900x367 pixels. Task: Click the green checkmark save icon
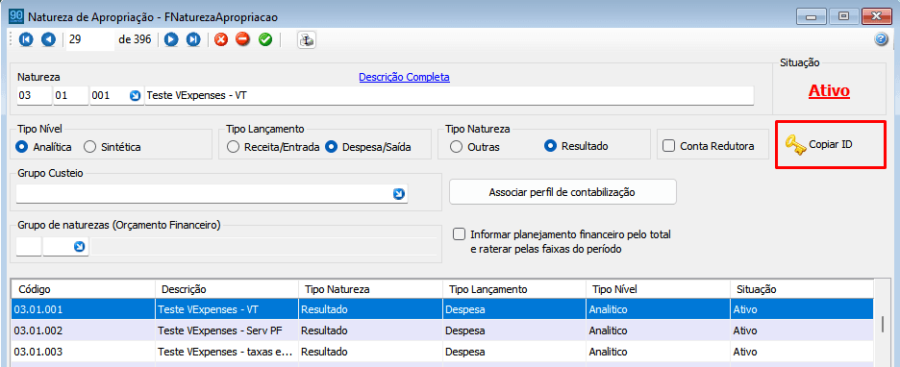pyautogui.click(x=265, y=39)
